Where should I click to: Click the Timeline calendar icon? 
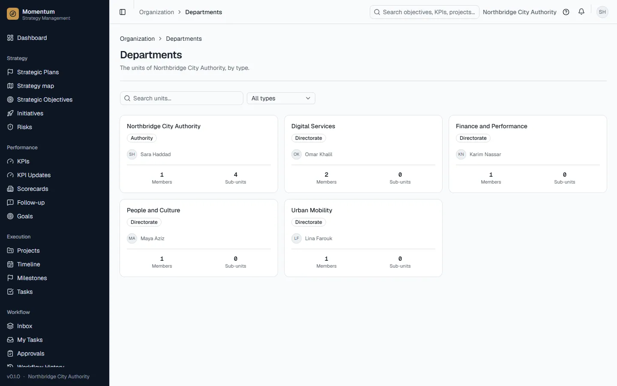[x=10, y=264]
